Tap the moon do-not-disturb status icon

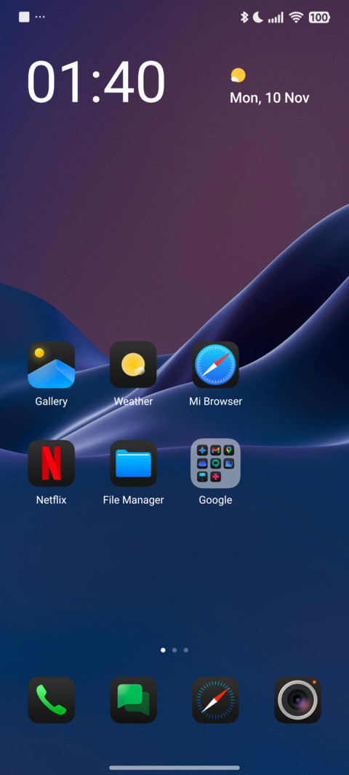[258, 17]
